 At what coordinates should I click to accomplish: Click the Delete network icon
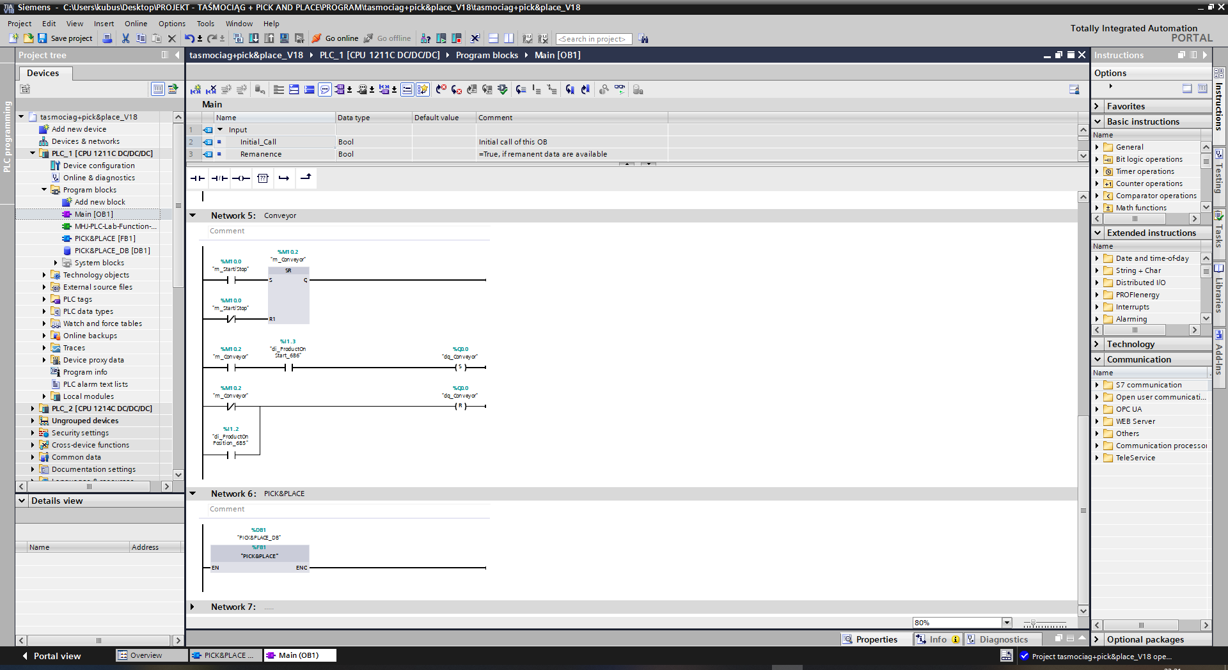pos(211,90)
